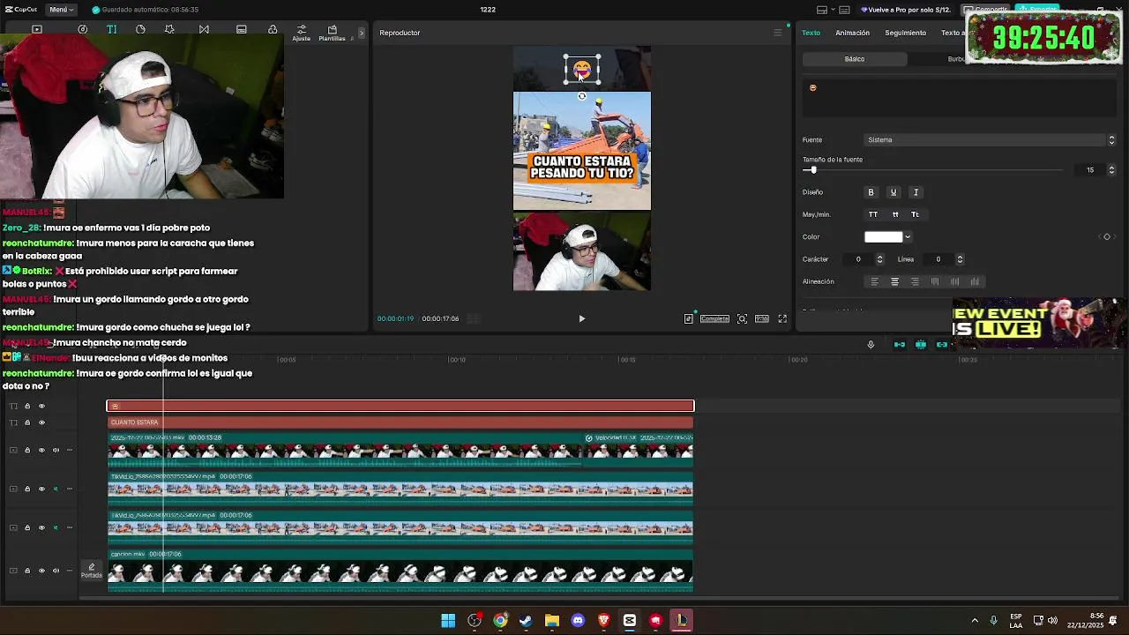Viewport: 1129px width, 635px height.
Task: Toggle auto snapping above timeline
Action: pyautogui.click(x=921, y=345)
